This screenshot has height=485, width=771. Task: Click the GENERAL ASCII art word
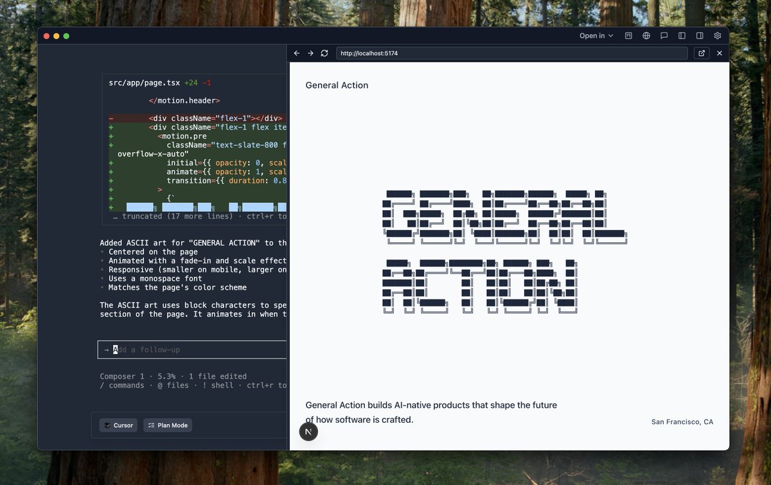point(504,217)
